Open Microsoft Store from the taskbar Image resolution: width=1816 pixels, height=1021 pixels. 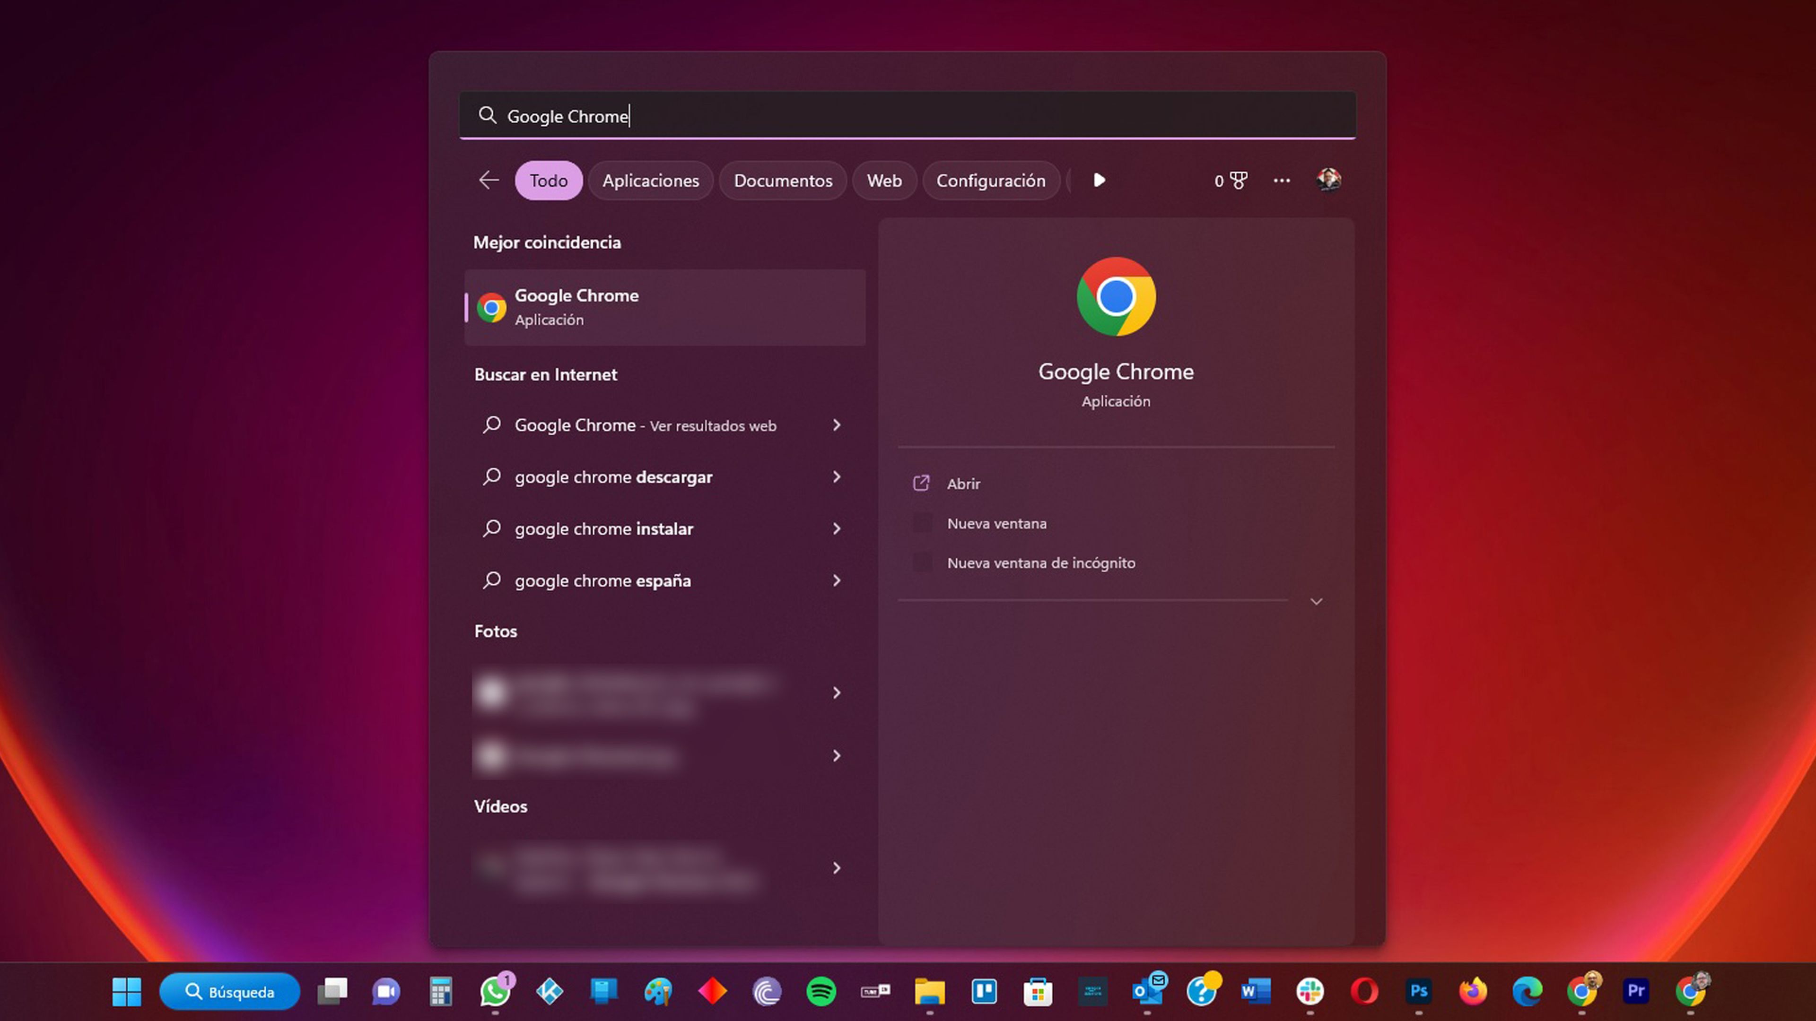(1039, 991)
